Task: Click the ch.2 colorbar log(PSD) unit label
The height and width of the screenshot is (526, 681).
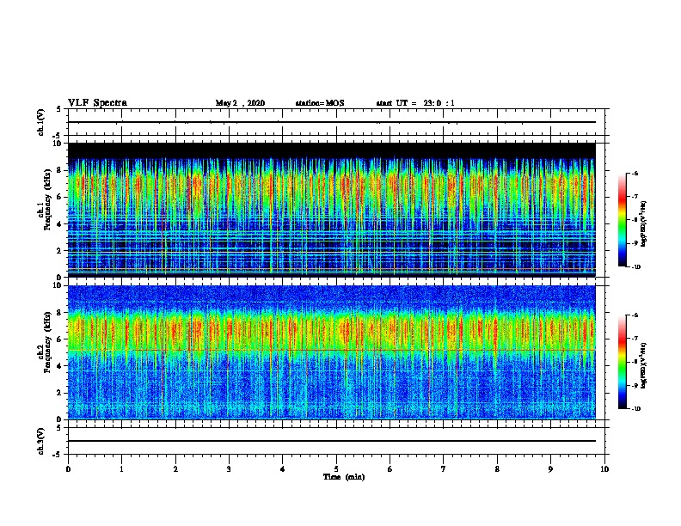Action: pos(644,365)
